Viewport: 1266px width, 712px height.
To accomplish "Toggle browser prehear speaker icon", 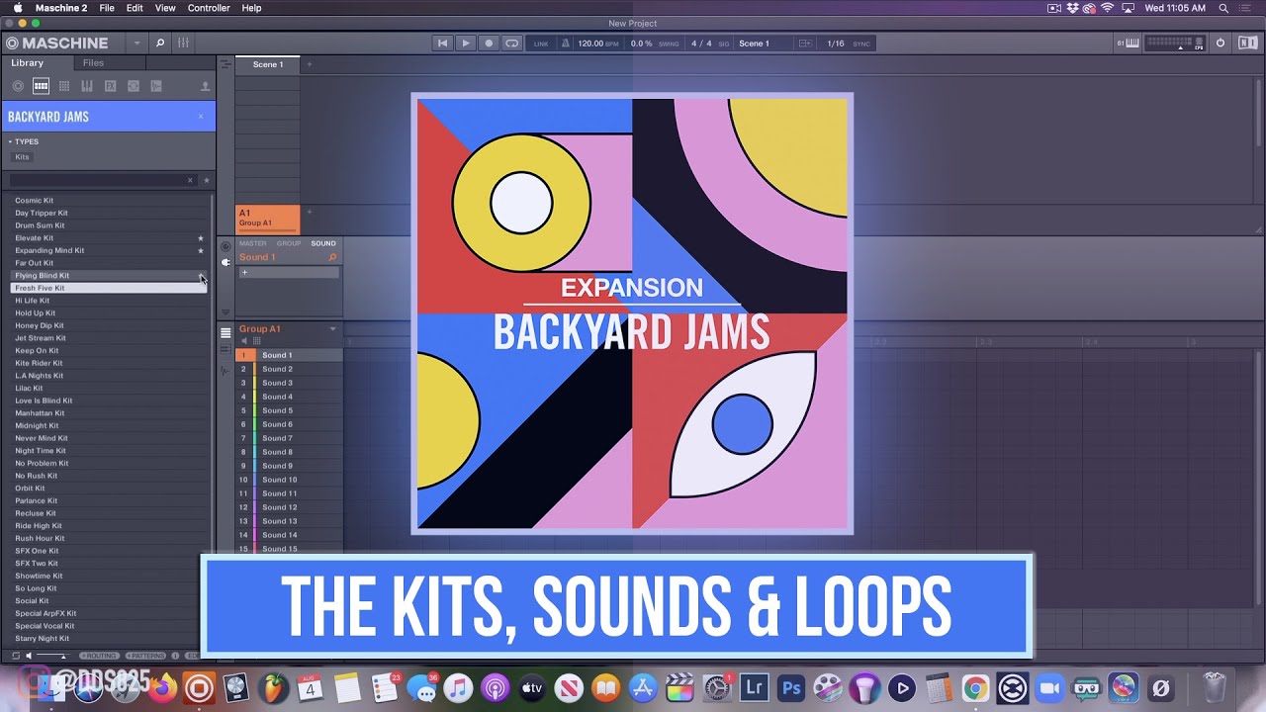I will tap(29, 656).
